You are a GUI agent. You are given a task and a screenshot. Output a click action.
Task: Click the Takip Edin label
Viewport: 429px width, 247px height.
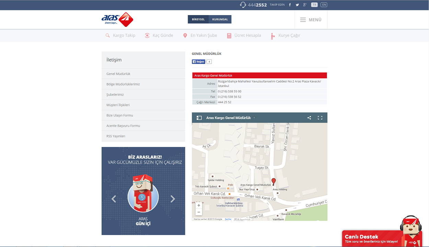pos(277,5)
